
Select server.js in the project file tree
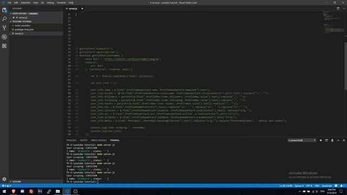click(x=19, y=34)
